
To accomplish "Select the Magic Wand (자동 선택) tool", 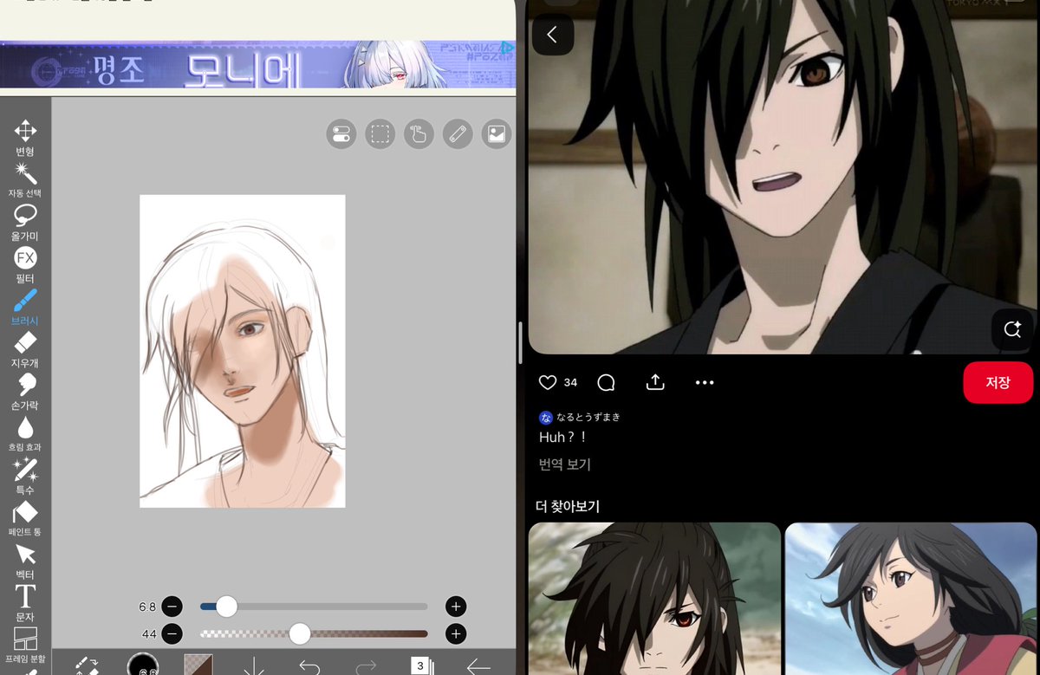I will click(25, 180).
